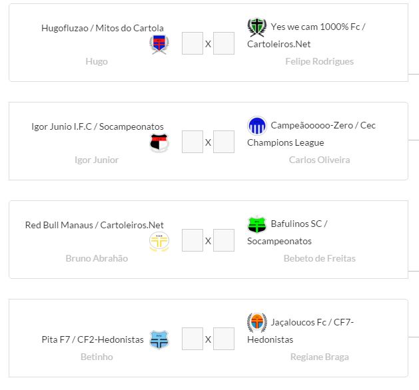The height and width of the screenshot is (390, 419).
Task: Click the Campeãooooo-Zero blue striped crest
Action: point(256,126)
